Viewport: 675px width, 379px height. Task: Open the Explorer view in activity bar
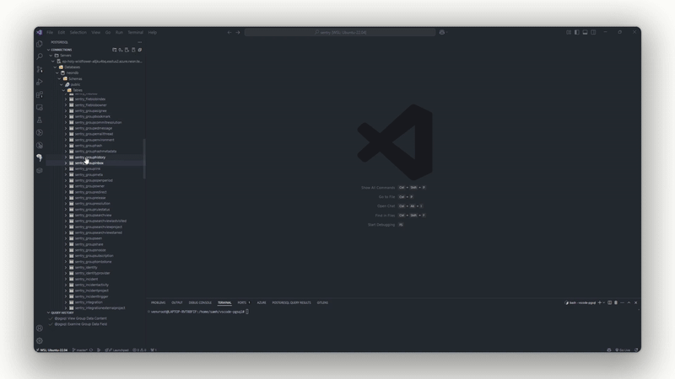(x=40, y=44)
